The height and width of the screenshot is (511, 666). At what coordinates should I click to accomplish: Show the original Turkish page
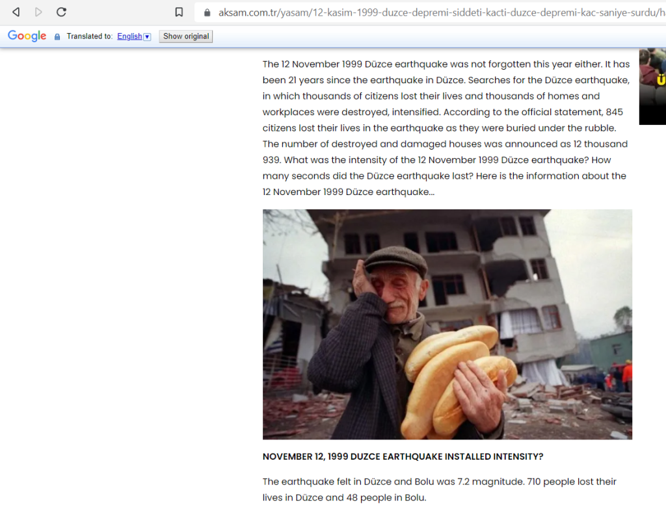coord(186,36)
